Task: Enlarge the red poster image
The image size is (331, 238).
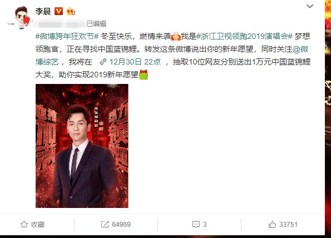Action: pyautogui.click(x=82, y=146)
